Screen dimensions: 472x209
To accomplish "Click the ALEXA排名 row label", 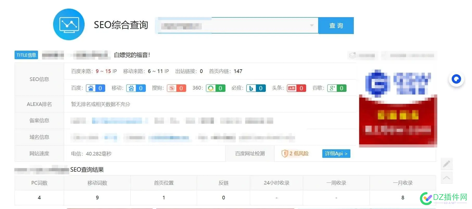I will pyautogui.click(x=39, y=104).
